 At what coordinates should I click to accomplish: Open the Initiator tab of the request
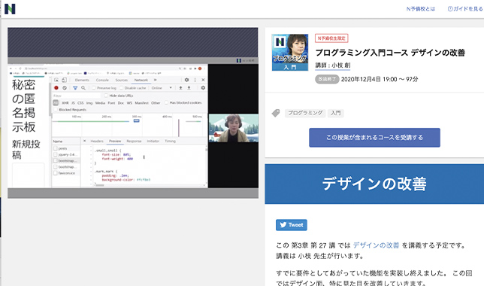tap(153, 141)
